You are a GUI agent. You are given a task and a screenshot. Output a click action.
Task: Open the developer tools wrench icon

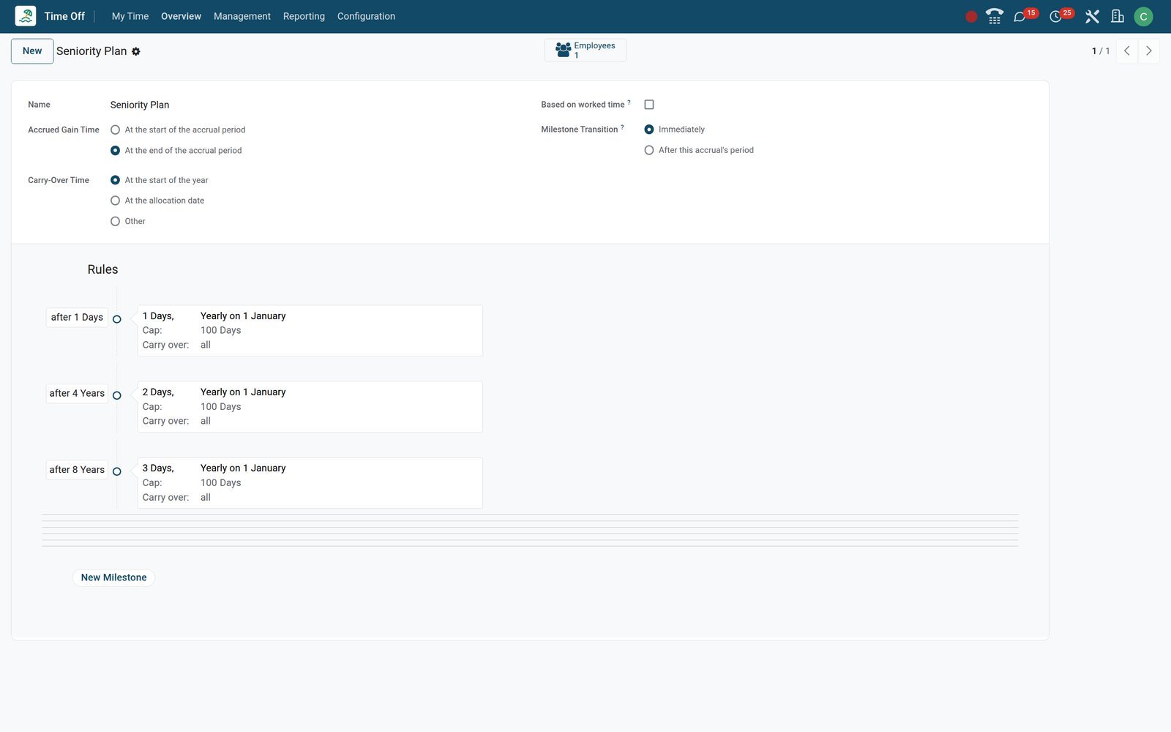point(1092,16)
